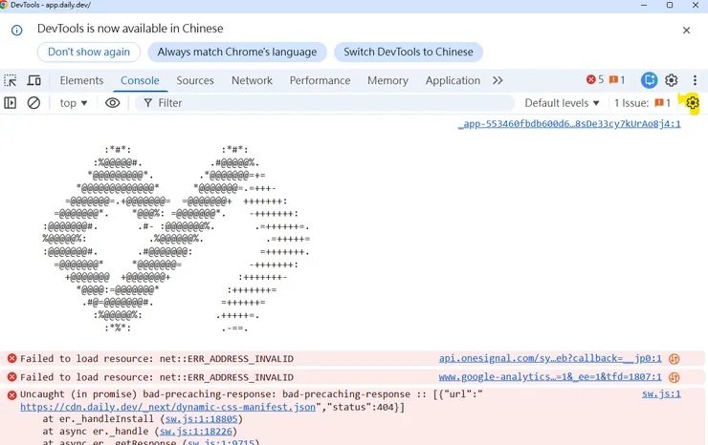Click Always match Chrome's language button

coord(237,52)
